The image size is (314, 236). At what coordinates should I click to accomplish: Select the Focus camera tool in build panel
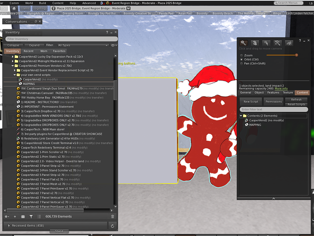(244, 43)
